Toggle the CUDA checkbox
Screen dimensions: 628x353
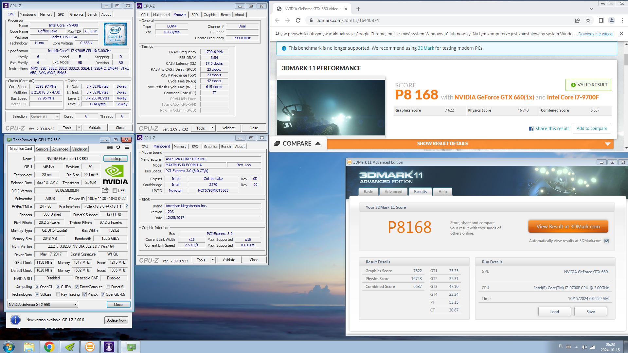pos(58,287)
